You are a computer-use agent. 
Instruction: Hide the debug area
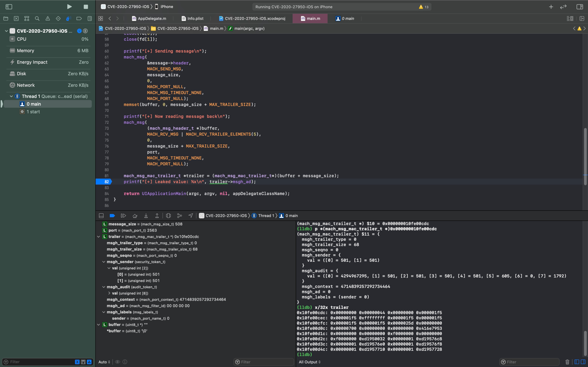pos(101,215)
